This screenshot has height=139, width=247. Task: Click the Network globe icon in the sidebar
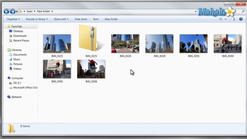click(x=9, y=97)
